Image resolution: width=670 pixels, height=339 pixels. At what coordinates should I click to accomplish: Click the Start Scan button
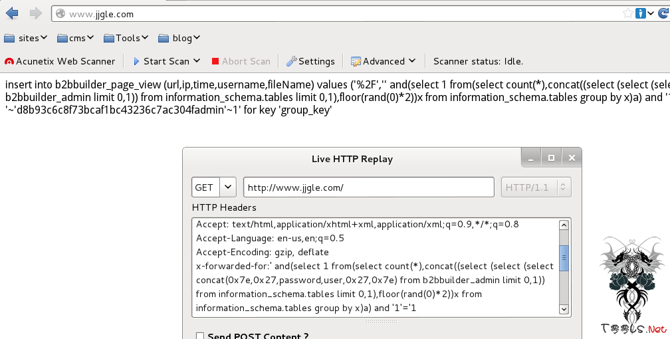[161, 61]
